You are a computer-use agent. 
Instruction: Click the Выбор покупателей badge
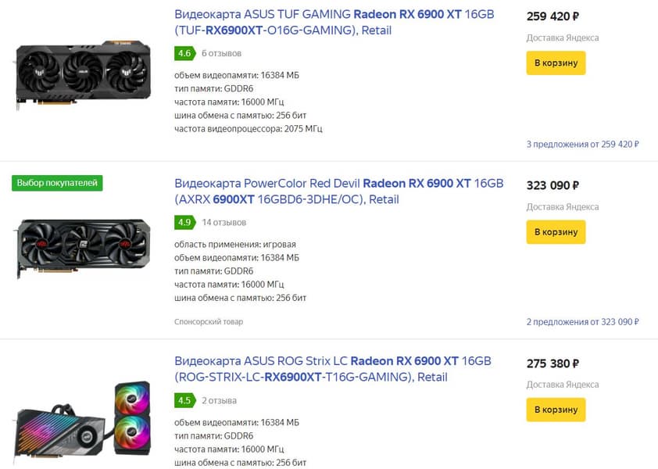click(57, 183)
